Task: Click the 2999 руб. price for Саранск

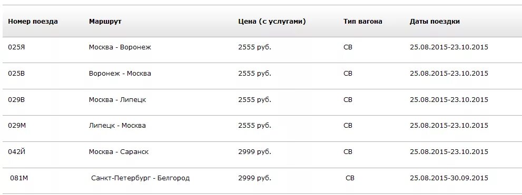Action: (x=254, y=152)
